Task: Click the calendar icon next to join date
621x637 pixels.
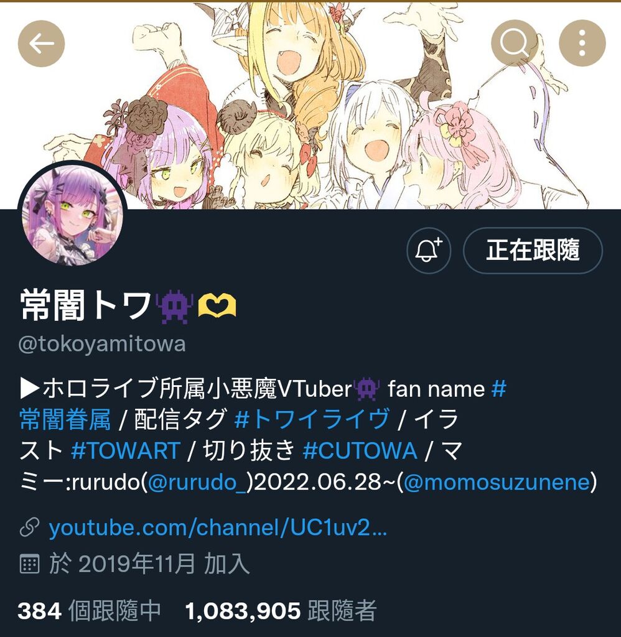Action: click(x=30, y=564)
